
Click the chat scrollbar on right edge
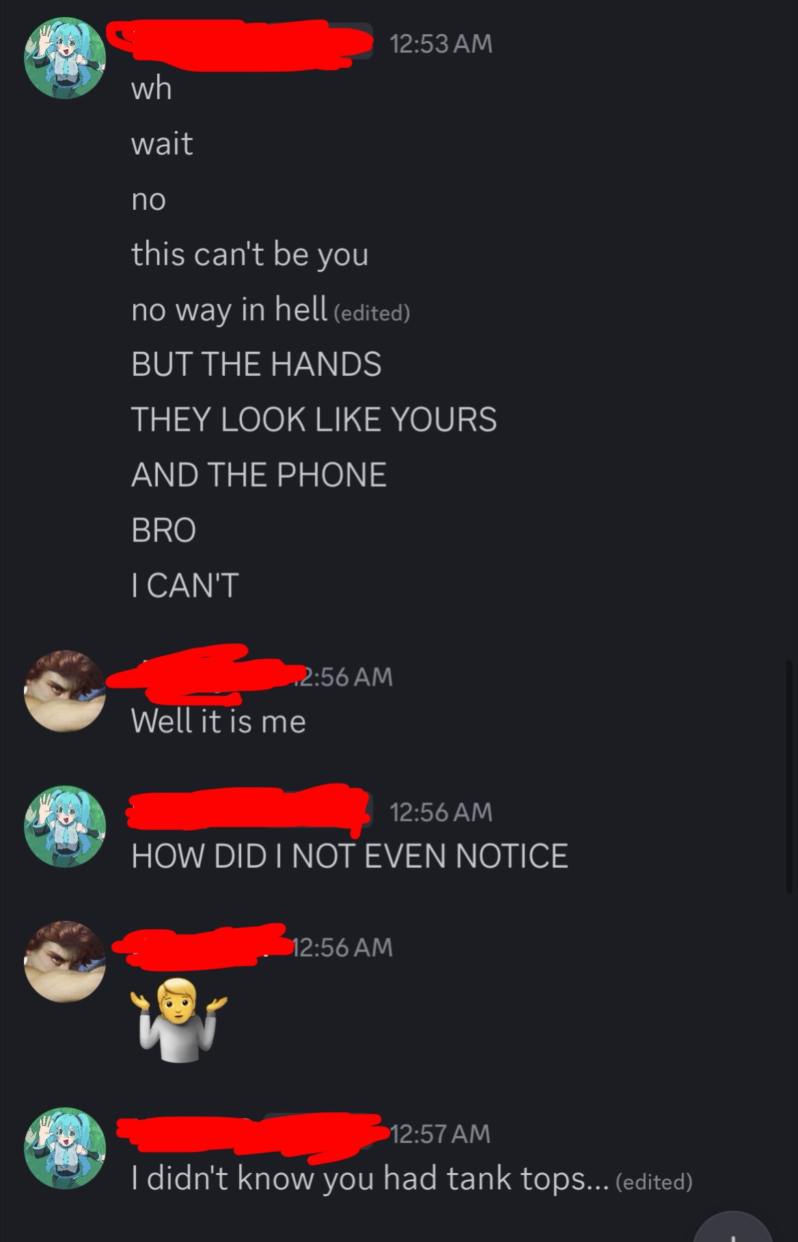(x=789, y=776)
